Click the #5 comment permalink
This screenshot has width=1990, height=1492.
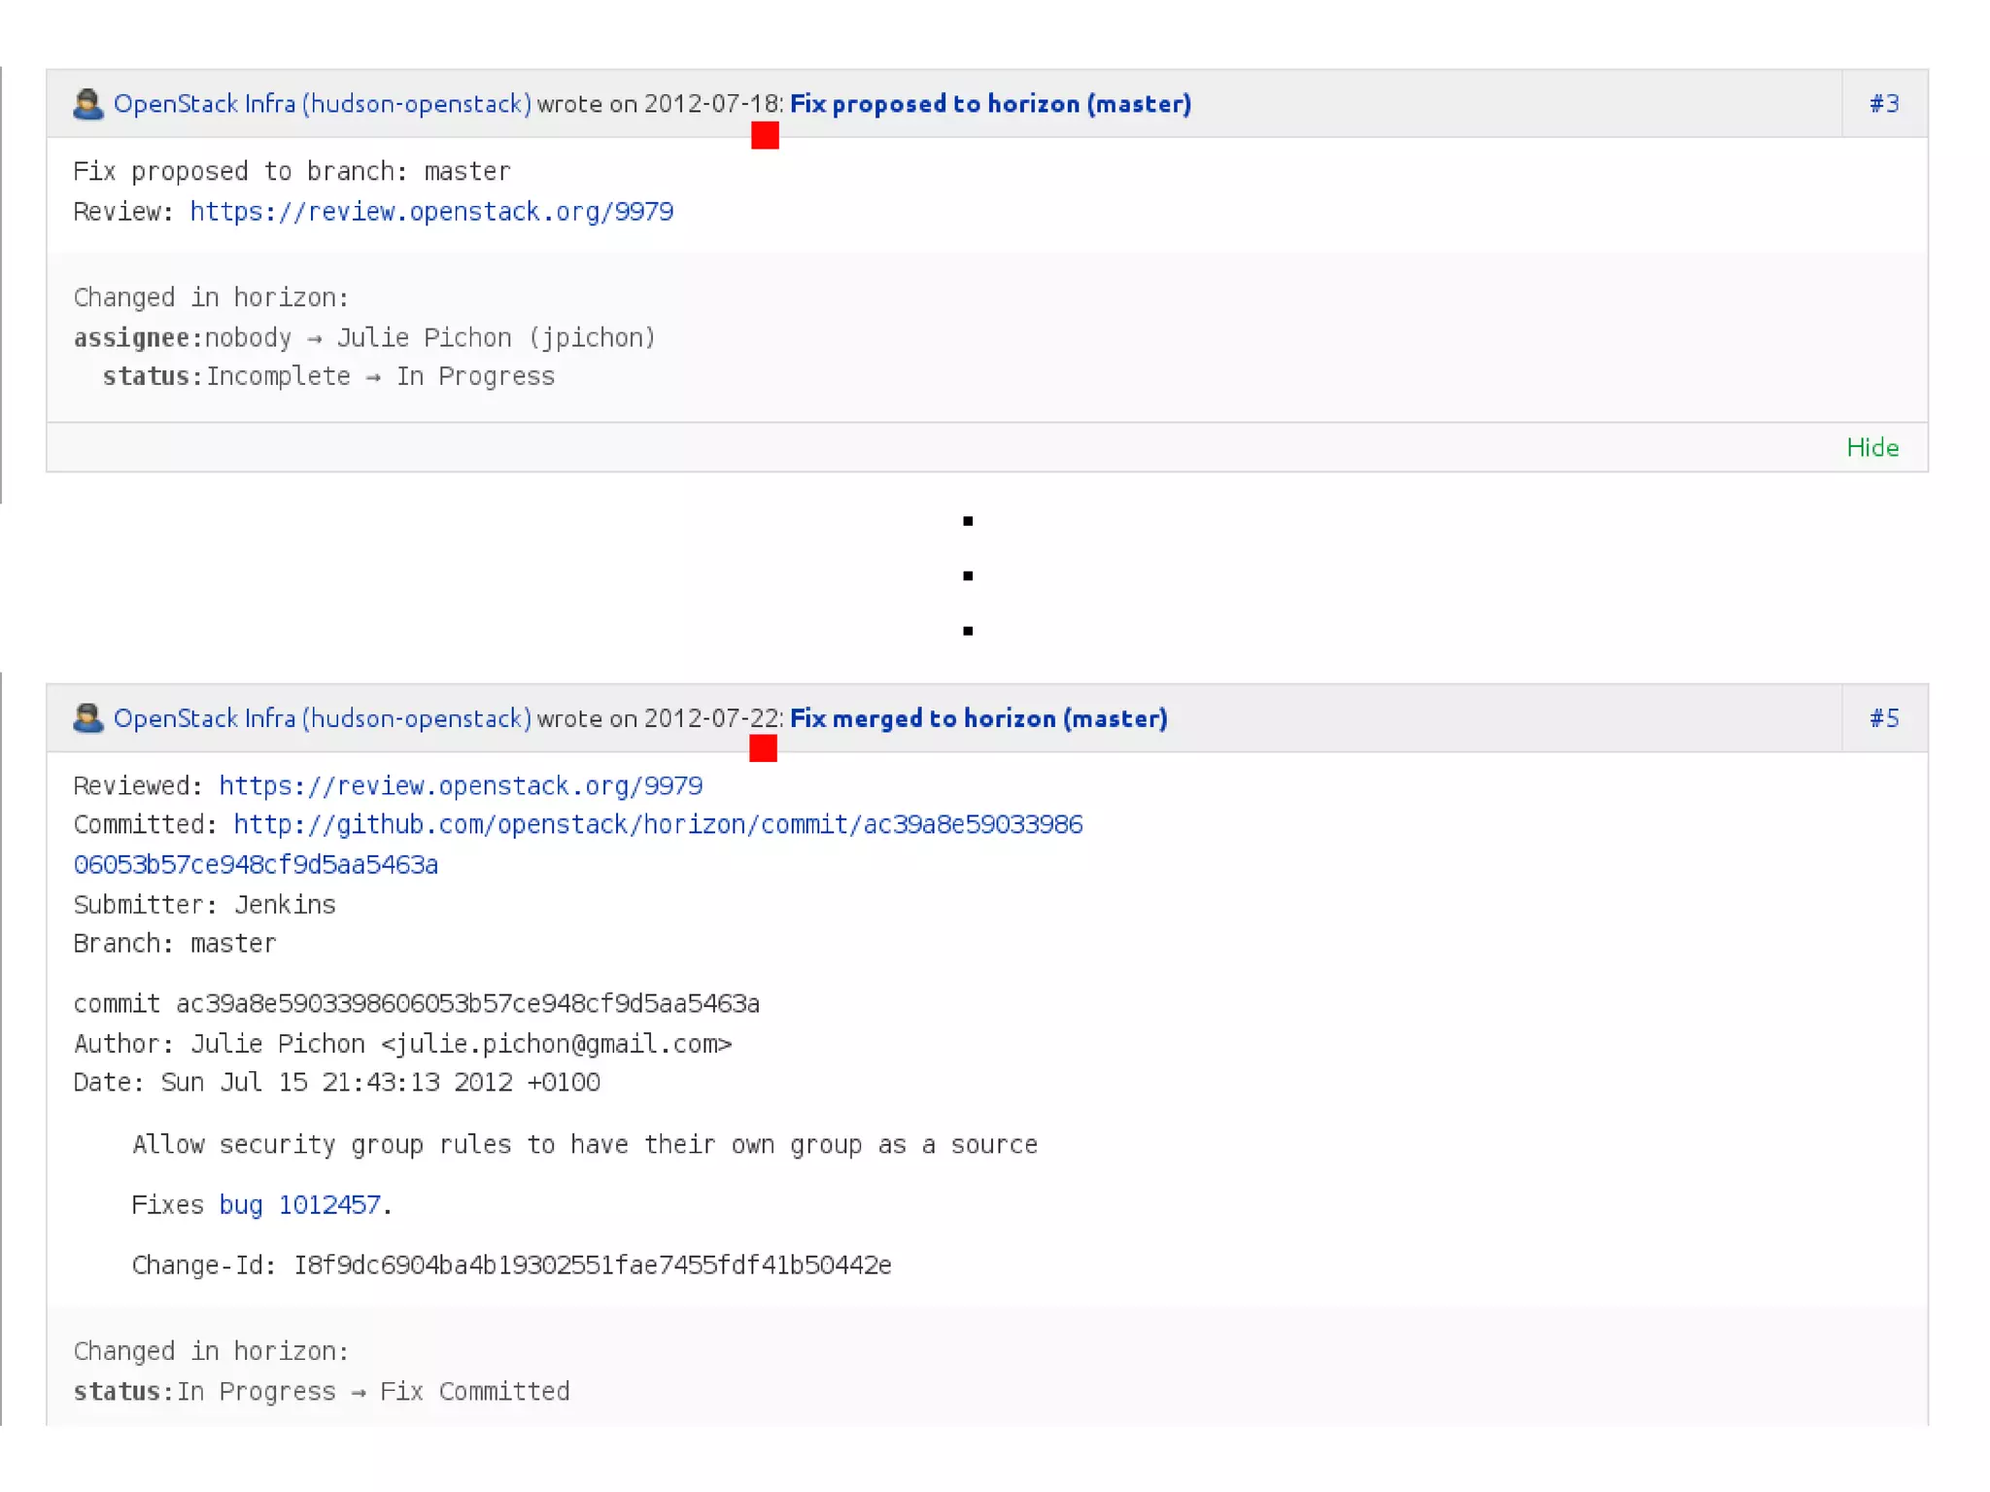1883,718
